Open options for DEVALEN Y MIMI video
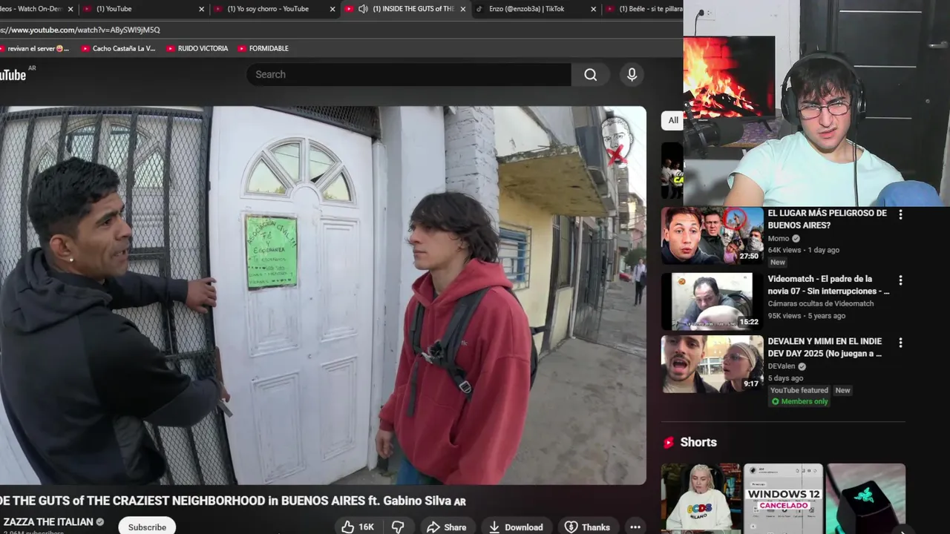Viewport: 950px width, 534px height. click(x=900, y=343)
